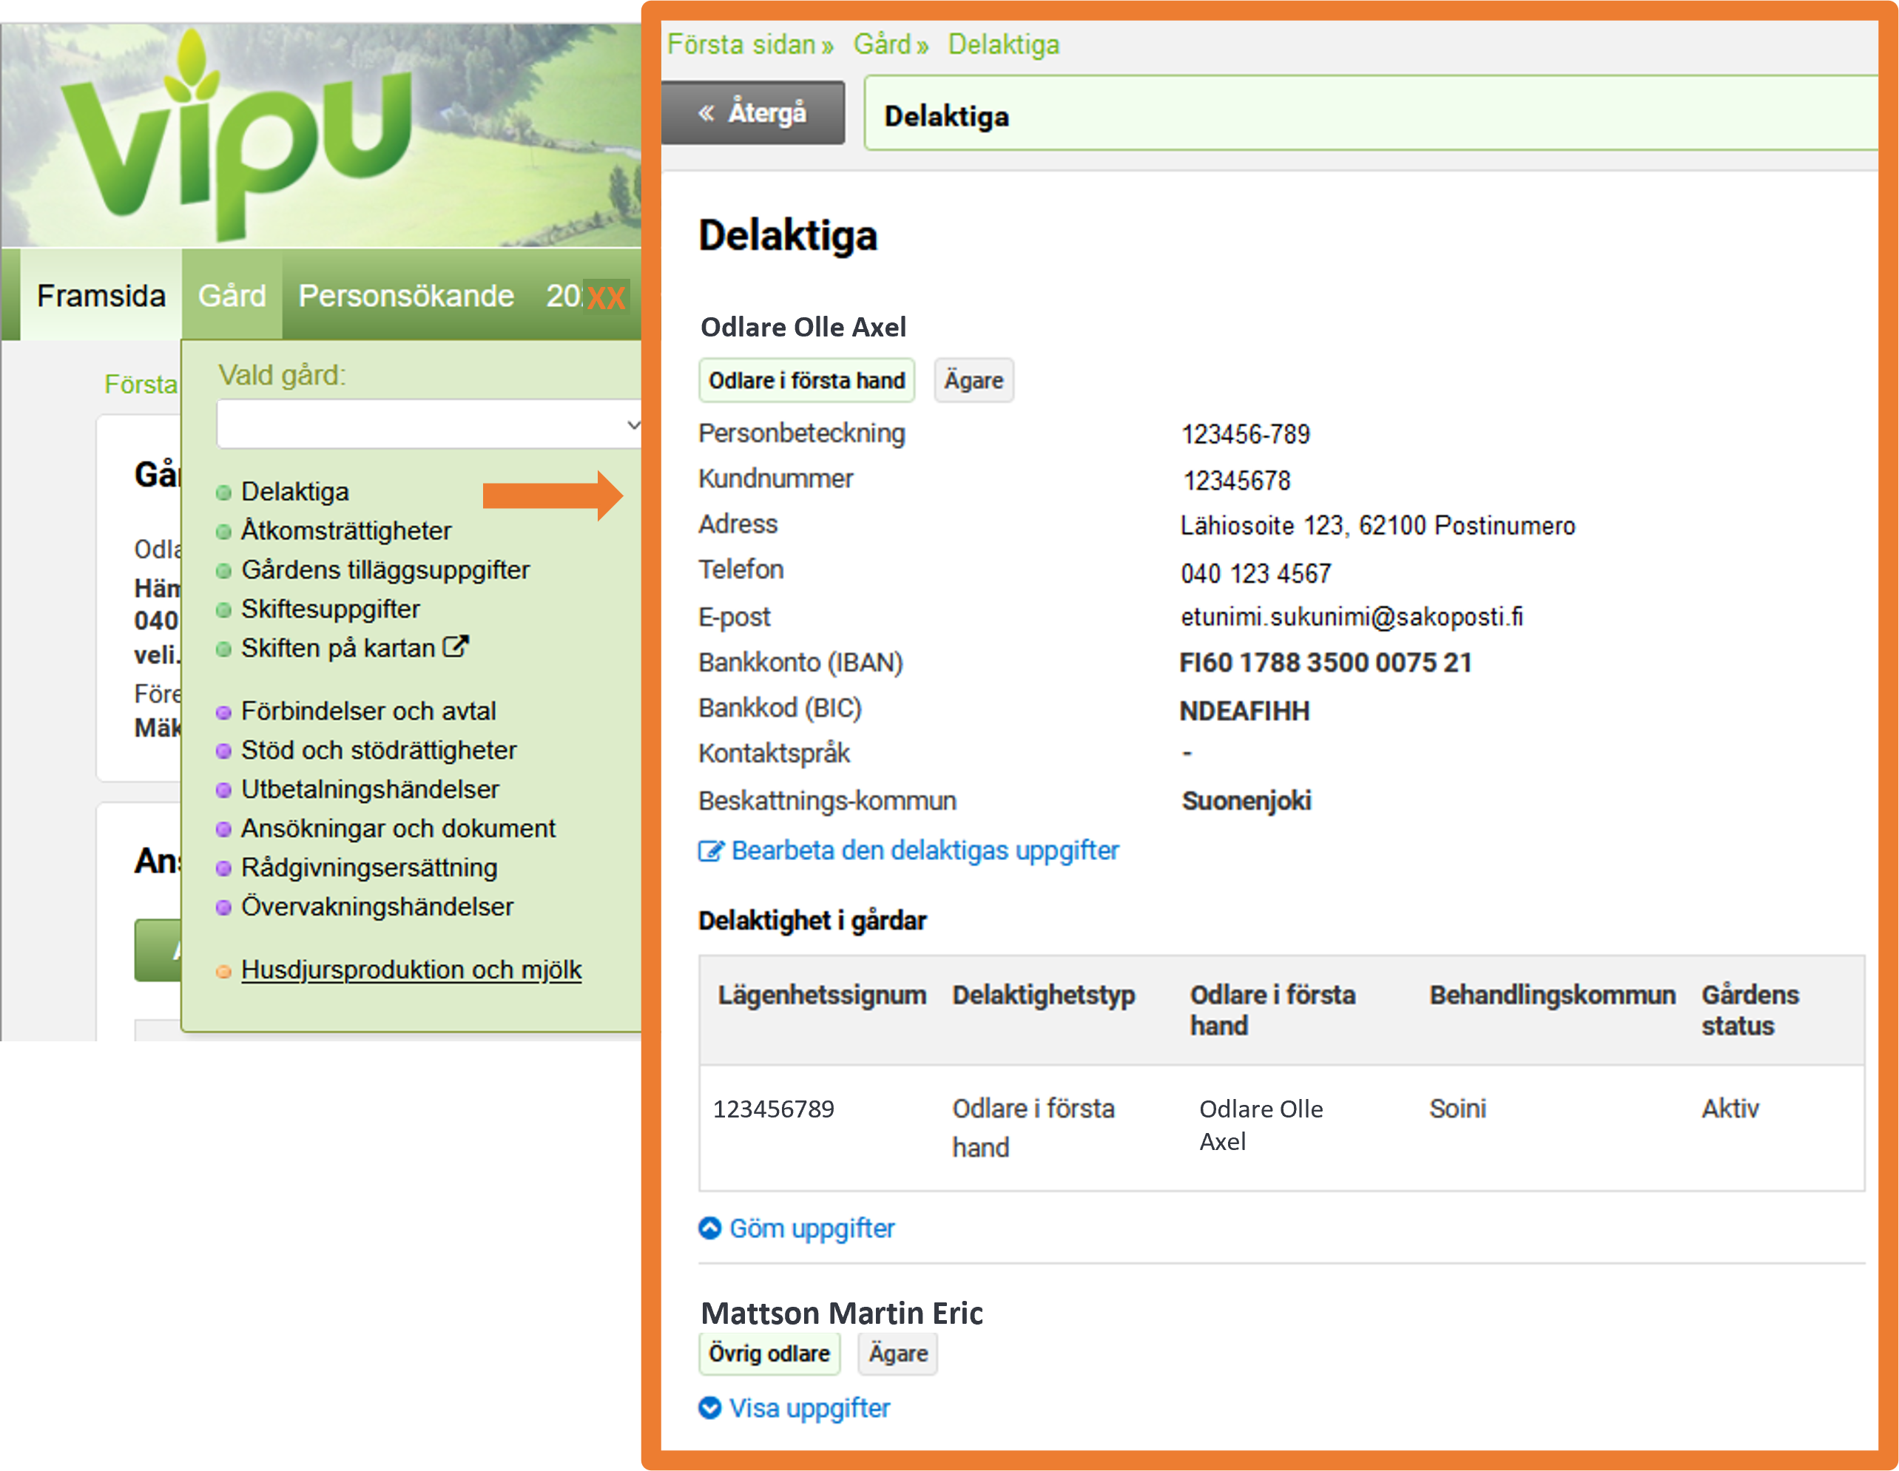Click external link icon next to Skiften på kartan
The image size is (1899, 1471).
coord(456,647)
